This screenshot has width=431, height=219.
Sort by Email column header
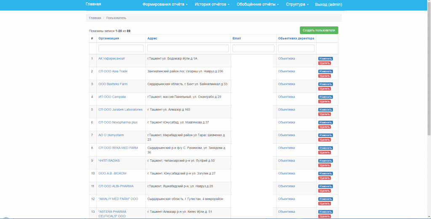[x=237, y=38]
